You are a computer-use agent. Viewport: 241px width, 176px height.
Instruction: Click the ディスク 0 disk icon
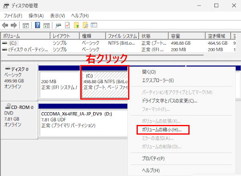click(8, 68)
